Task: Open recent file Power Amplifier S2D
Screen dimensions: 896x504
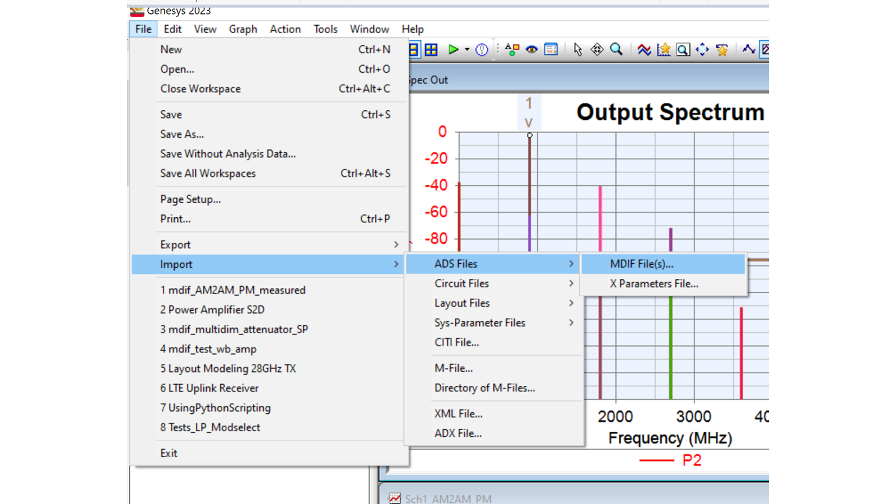Action: 212,310
